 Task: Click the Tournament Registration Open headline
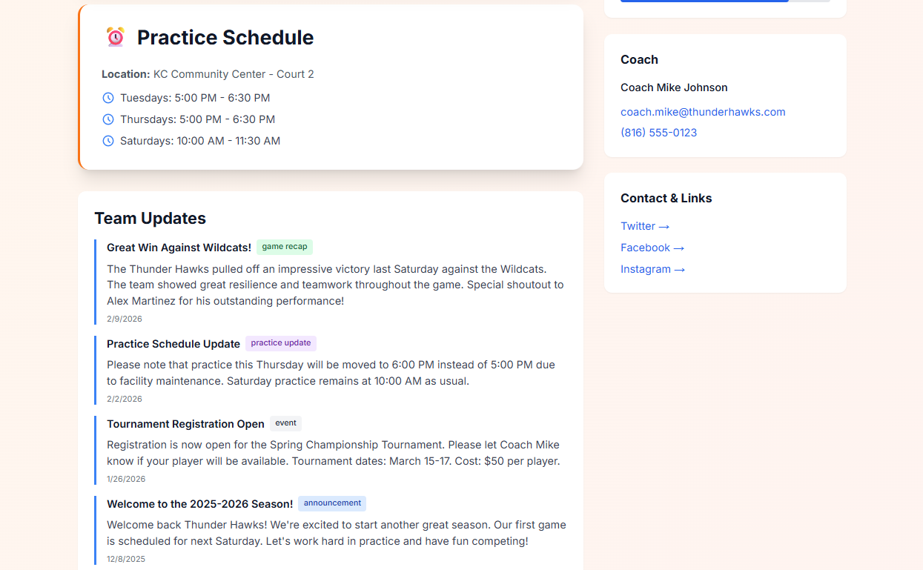click(185, 424)
